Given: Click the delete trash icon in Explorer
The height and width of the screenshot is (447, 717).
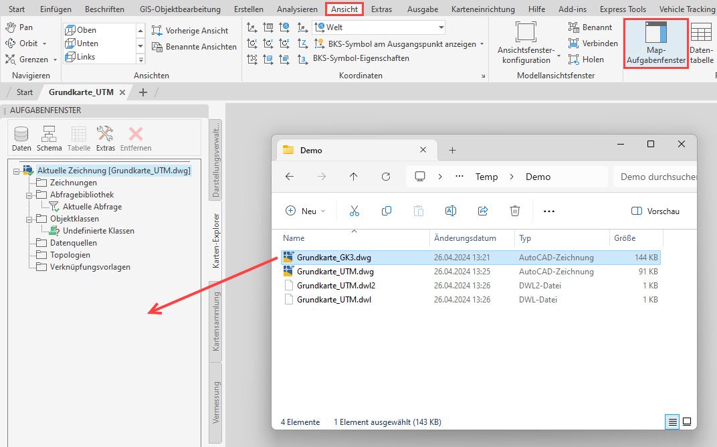Looking at the screenshot, I should [515, 211].
